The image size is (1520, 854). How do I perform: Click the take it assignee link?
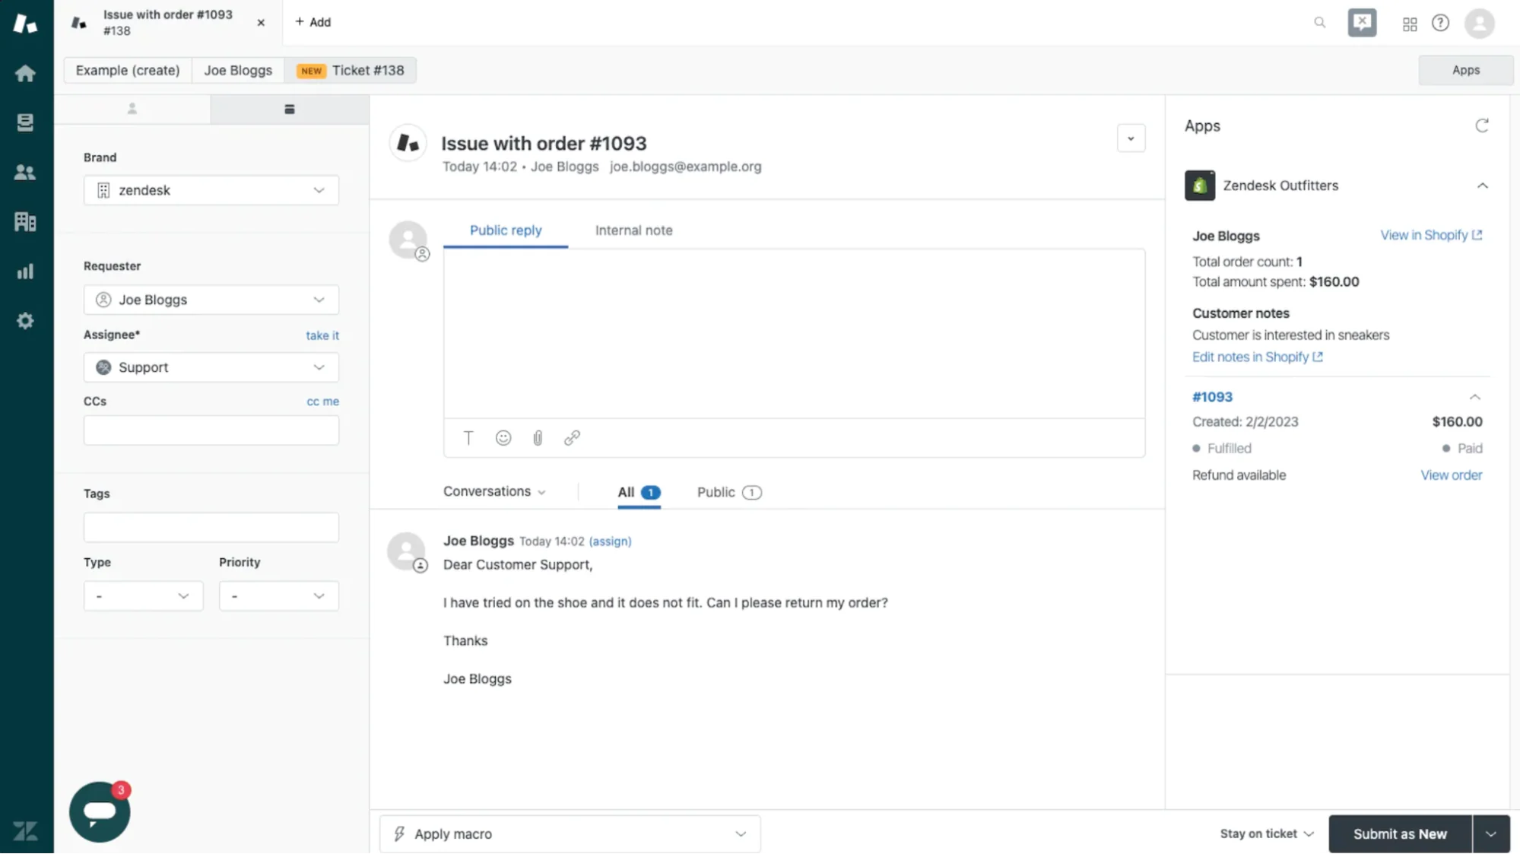pyautogui.click(x=322, y=335)
